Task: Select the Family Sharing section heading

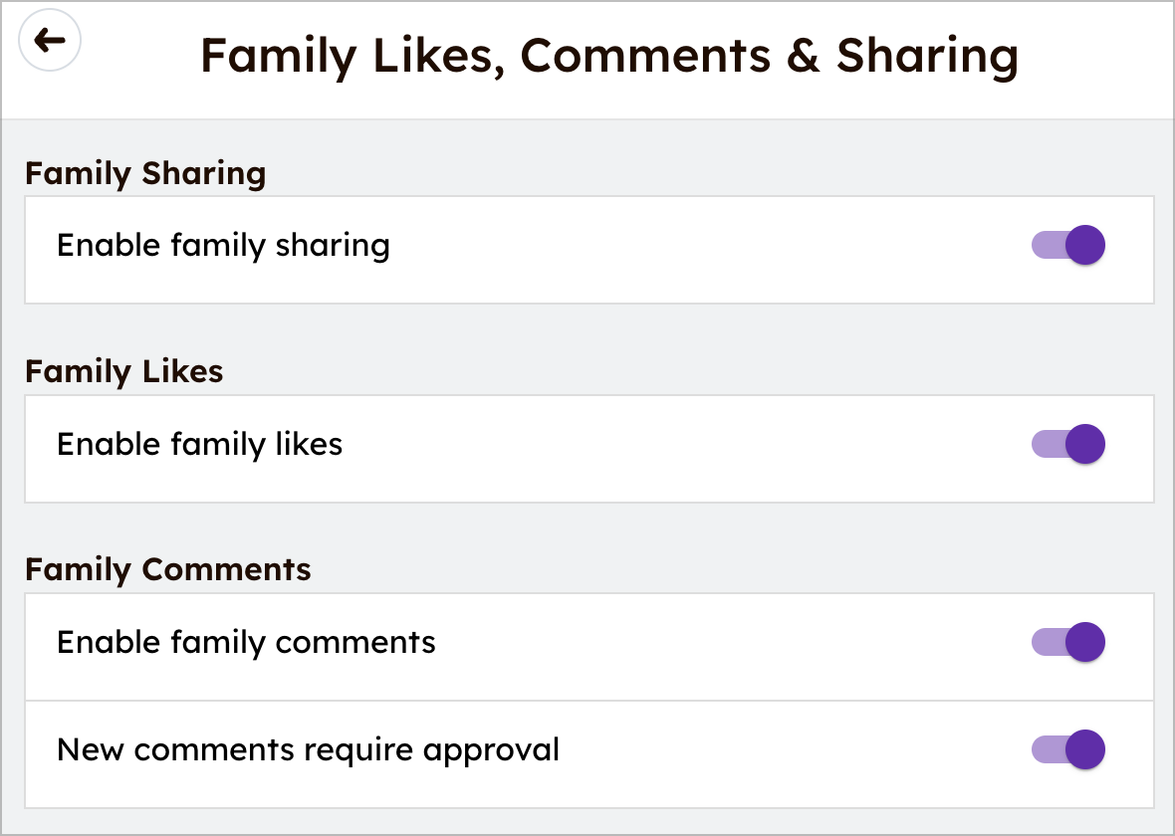Action: pos(145,173)
